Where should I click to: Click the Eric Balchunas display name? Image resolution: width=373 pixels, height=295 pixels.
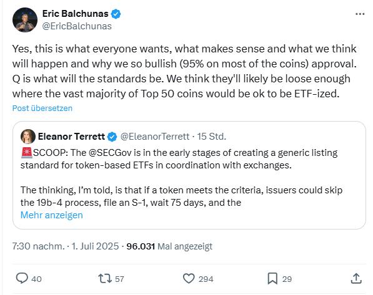(x=76, y=14)
